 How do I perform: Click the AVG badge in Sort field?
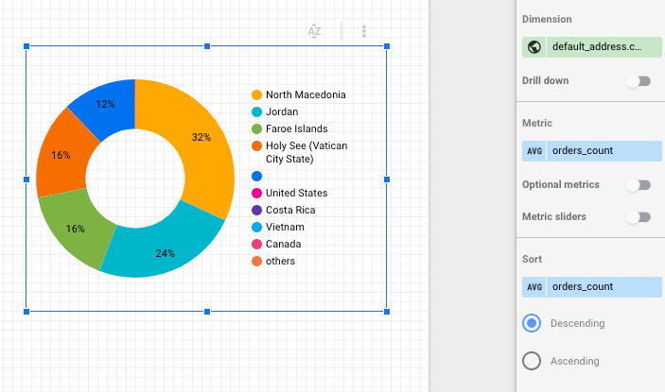(534, 287)
